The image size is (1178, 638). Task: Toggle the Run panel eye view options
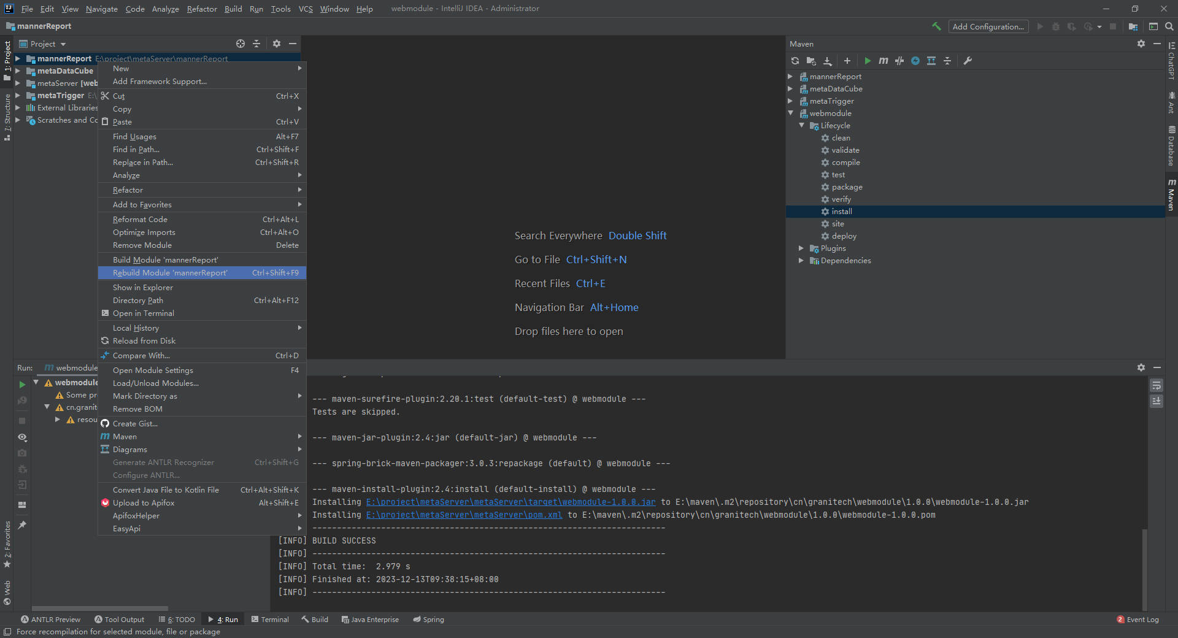click(x=22, y=437)
